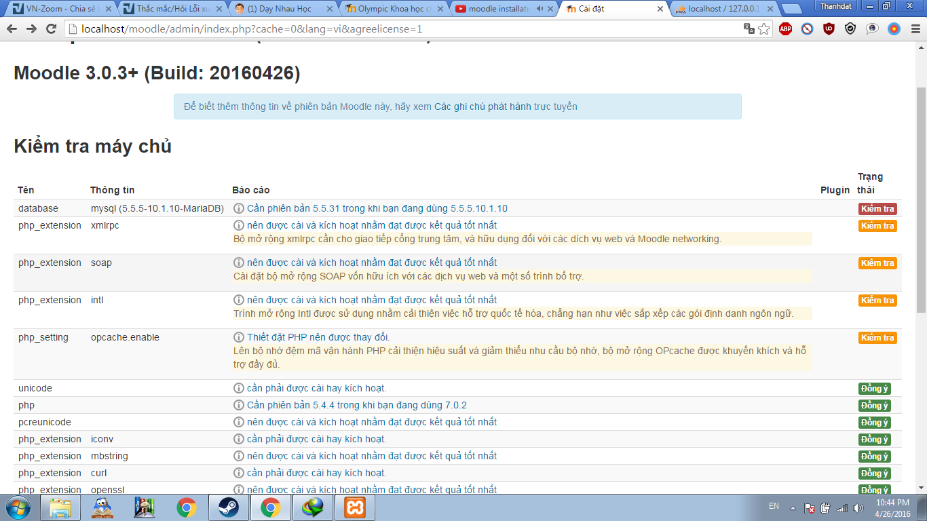Open the Các ghi chú phát hành link
This screenshot has width=927, height=521.
(483, 107)
